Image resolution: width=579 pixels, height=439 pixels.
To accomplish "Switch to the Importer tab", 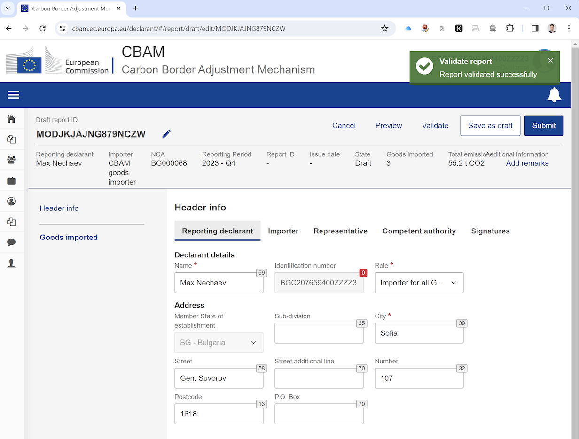I will [x=283, y=231].
